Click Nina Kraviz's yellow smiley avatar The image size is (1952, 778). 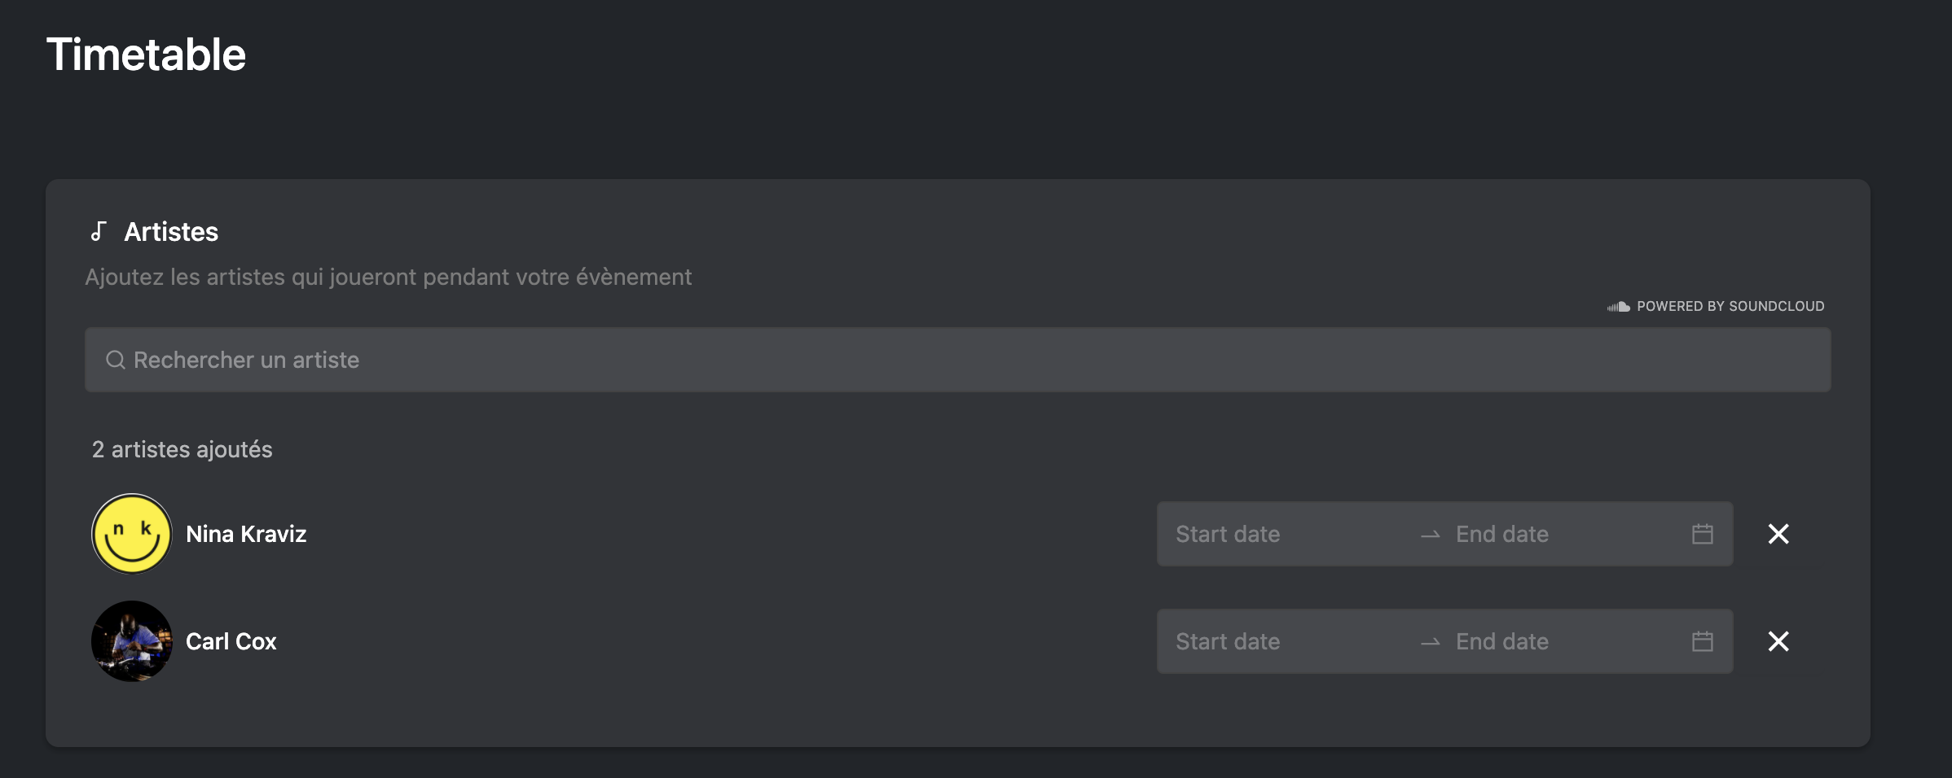point(132,534)
